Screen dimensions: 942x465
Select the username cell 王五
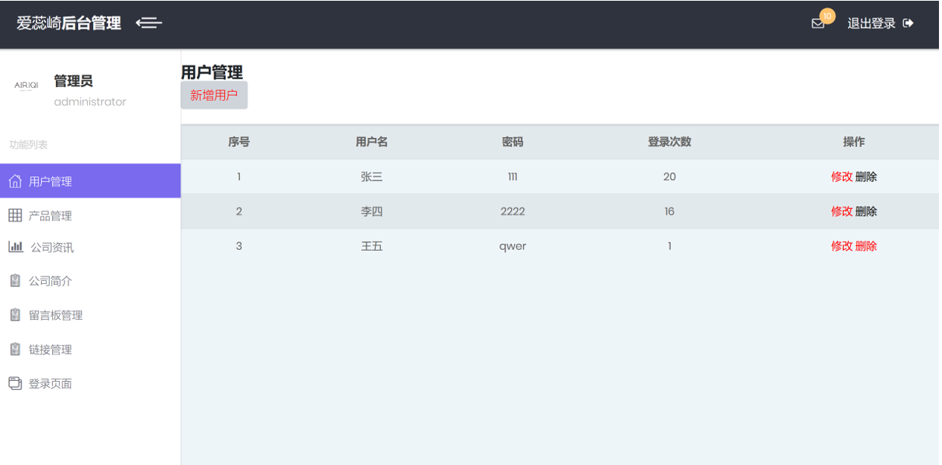[x=372, y=246]
